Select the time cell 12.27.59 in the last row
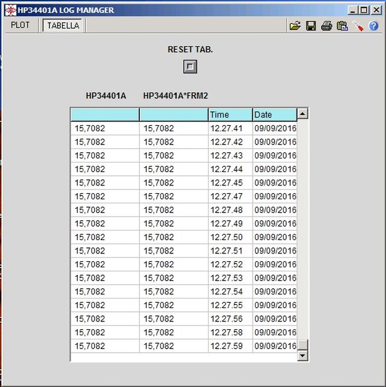Screen dimensions: 386x387 (x=230, y=346)
